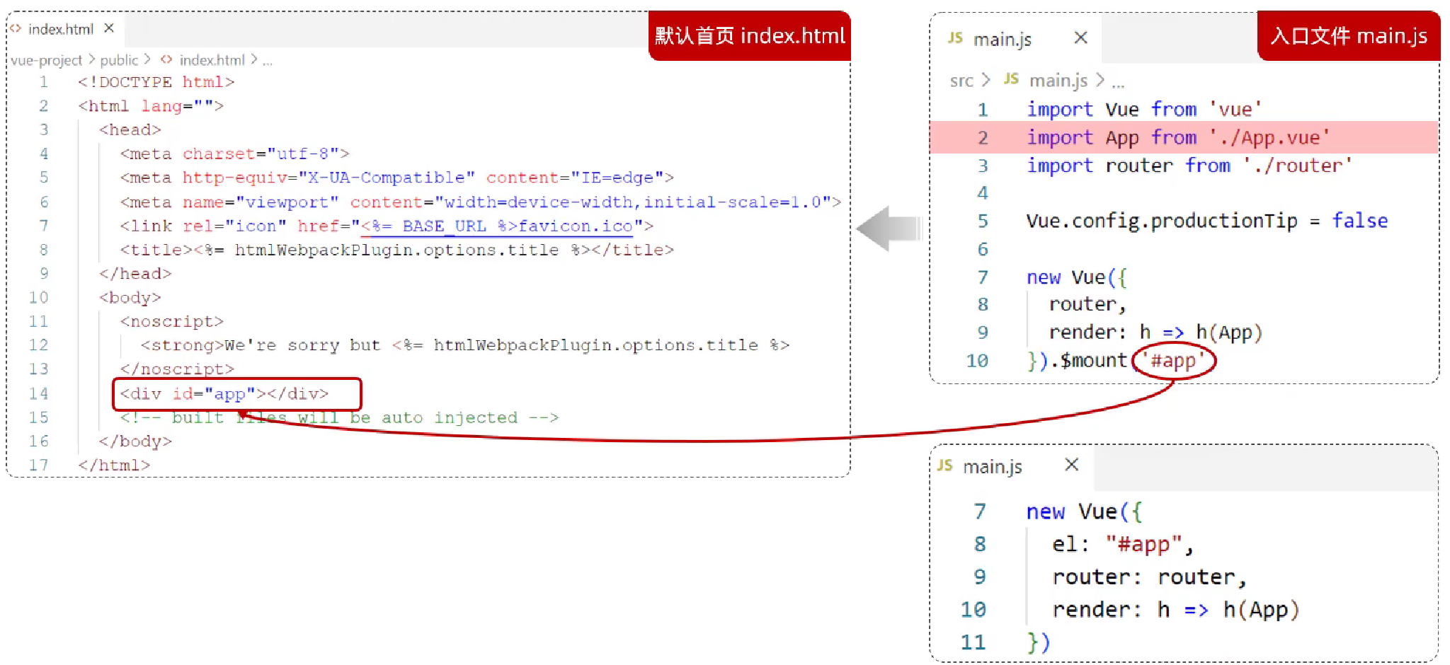The height and width of the screenshot is (665, 1450).
Task: Close the top main.js tab
Action: [1080, 37]
